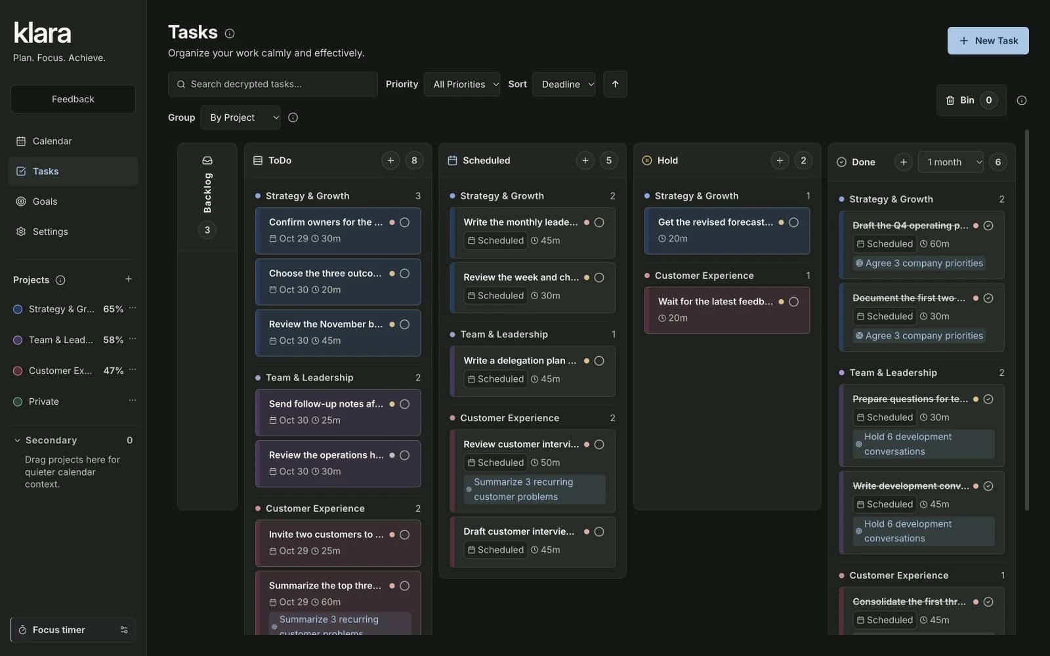The image size is (1050, 656).
Task: Open the Bin
Action: 971,100
